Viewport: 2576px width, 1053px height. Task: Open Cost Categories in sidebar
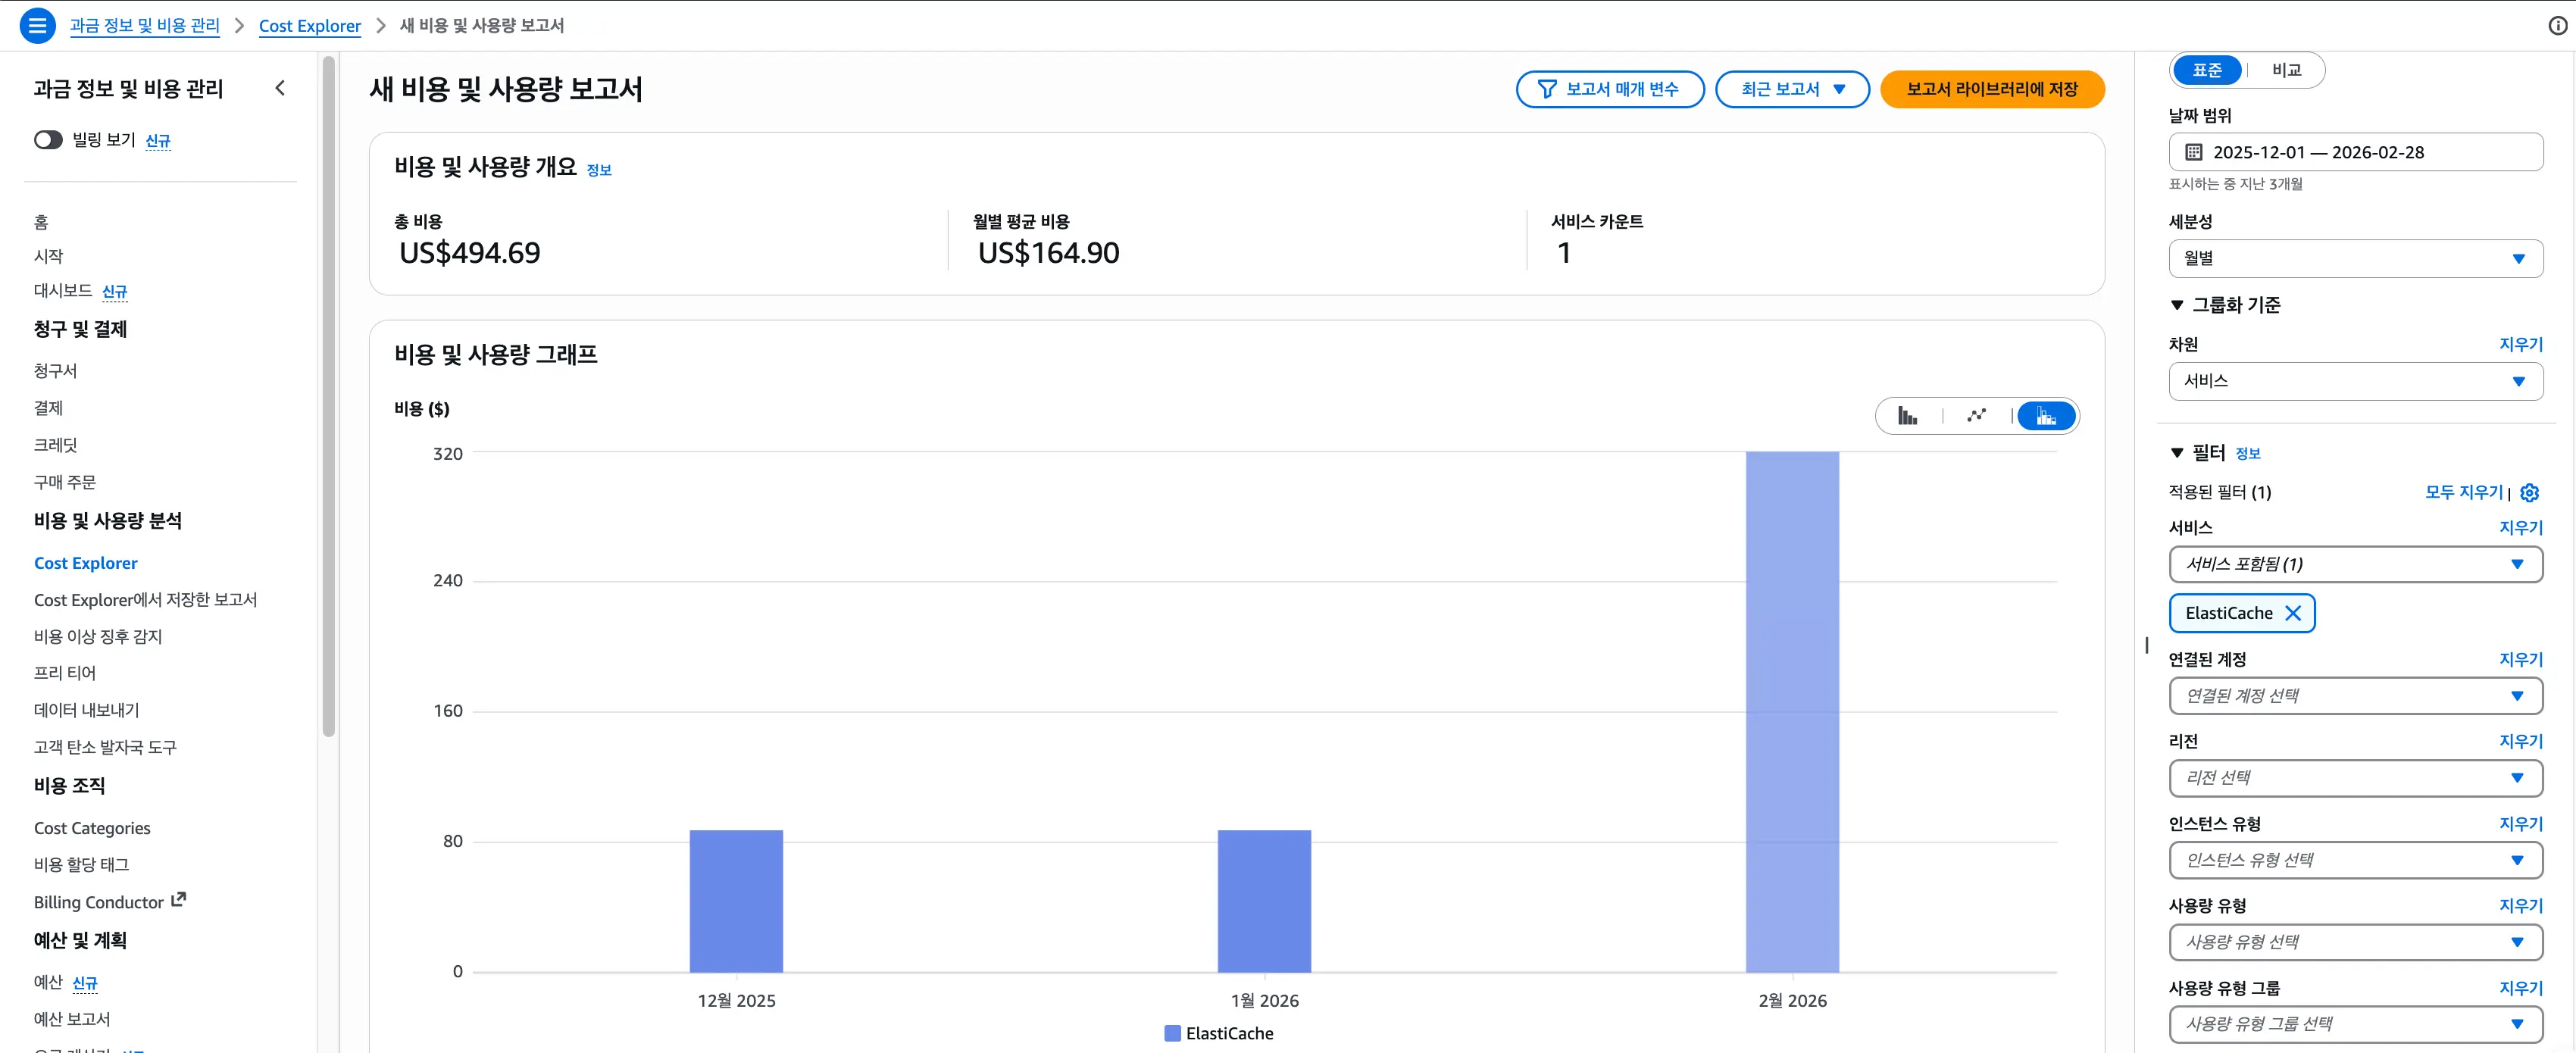(92, 828)
